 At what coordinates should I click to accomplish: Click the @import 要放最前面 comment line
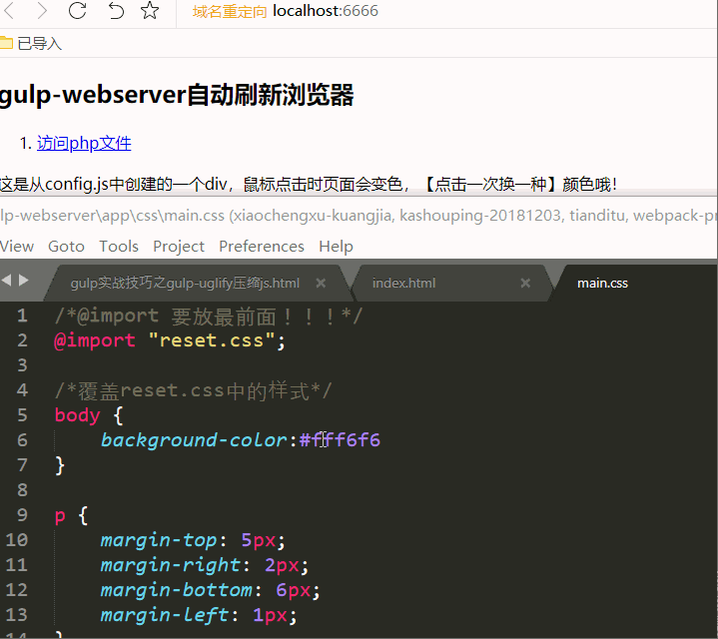click(209, 316)
